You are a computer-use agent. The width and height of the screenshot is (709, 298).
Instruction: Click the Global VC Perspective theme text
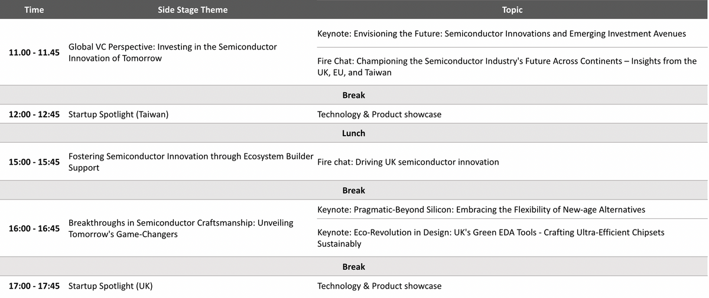point(173,53)
